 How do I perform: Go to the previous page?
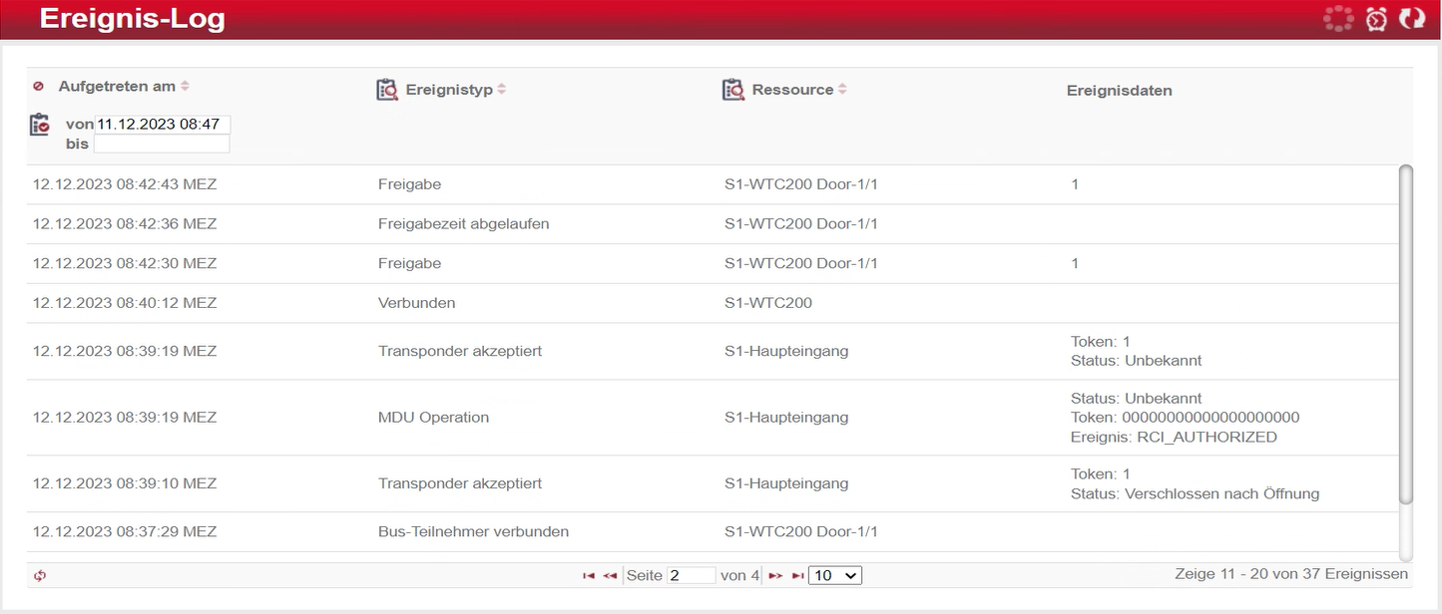click(609, 575)
